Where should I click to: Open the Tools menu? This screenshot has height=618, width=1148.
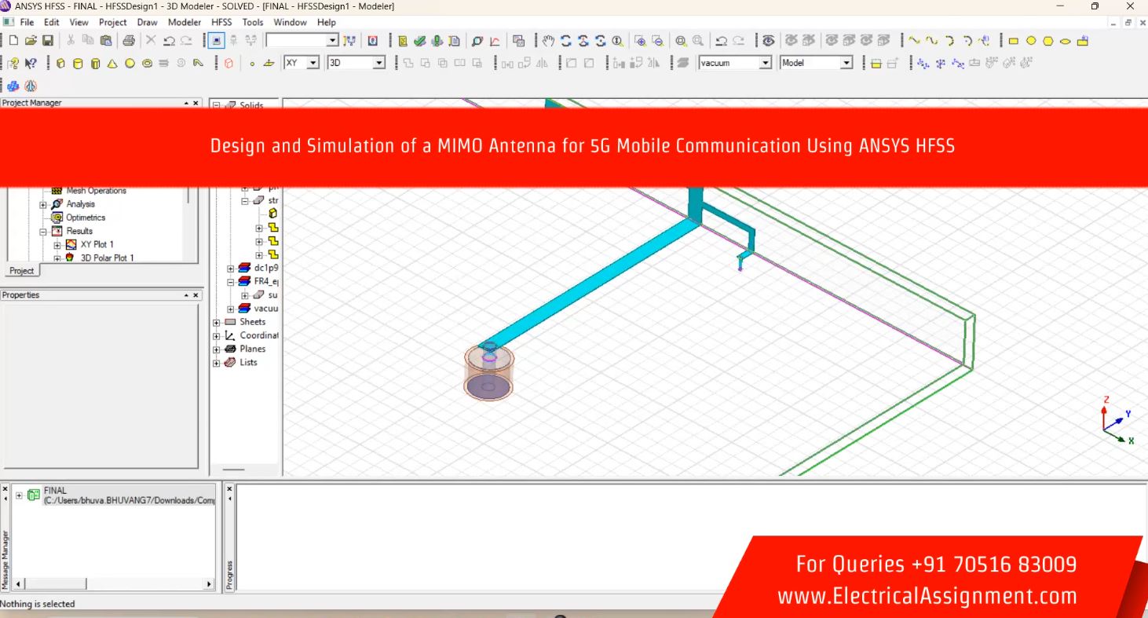click(253, 23)
